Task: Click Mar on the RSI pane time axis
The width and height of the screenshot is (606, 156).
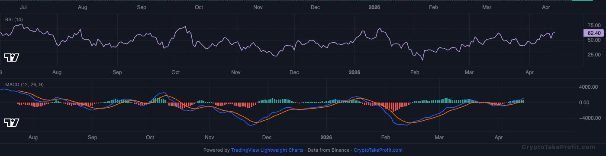Action: point(469,73)
